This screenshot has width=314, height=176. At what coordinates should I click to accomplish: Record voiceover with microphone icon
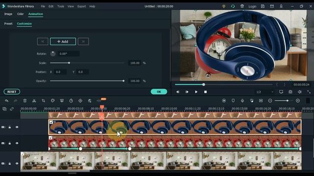[x=242, y=101]
